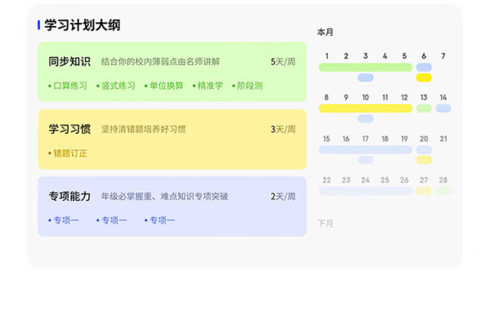Click the first 专项一 bullet item

pyautogui.click(x=64, y=220)
